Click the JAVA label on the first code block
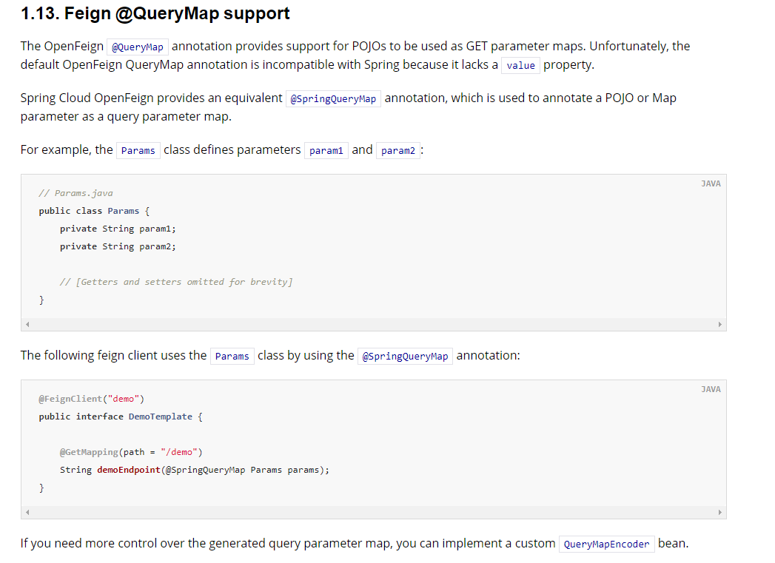Viewport: 775px width, 563px height. point(711,183)
